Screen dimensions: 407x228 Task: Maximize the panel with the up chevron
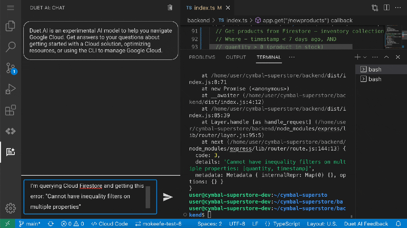(x=387, y=57)
